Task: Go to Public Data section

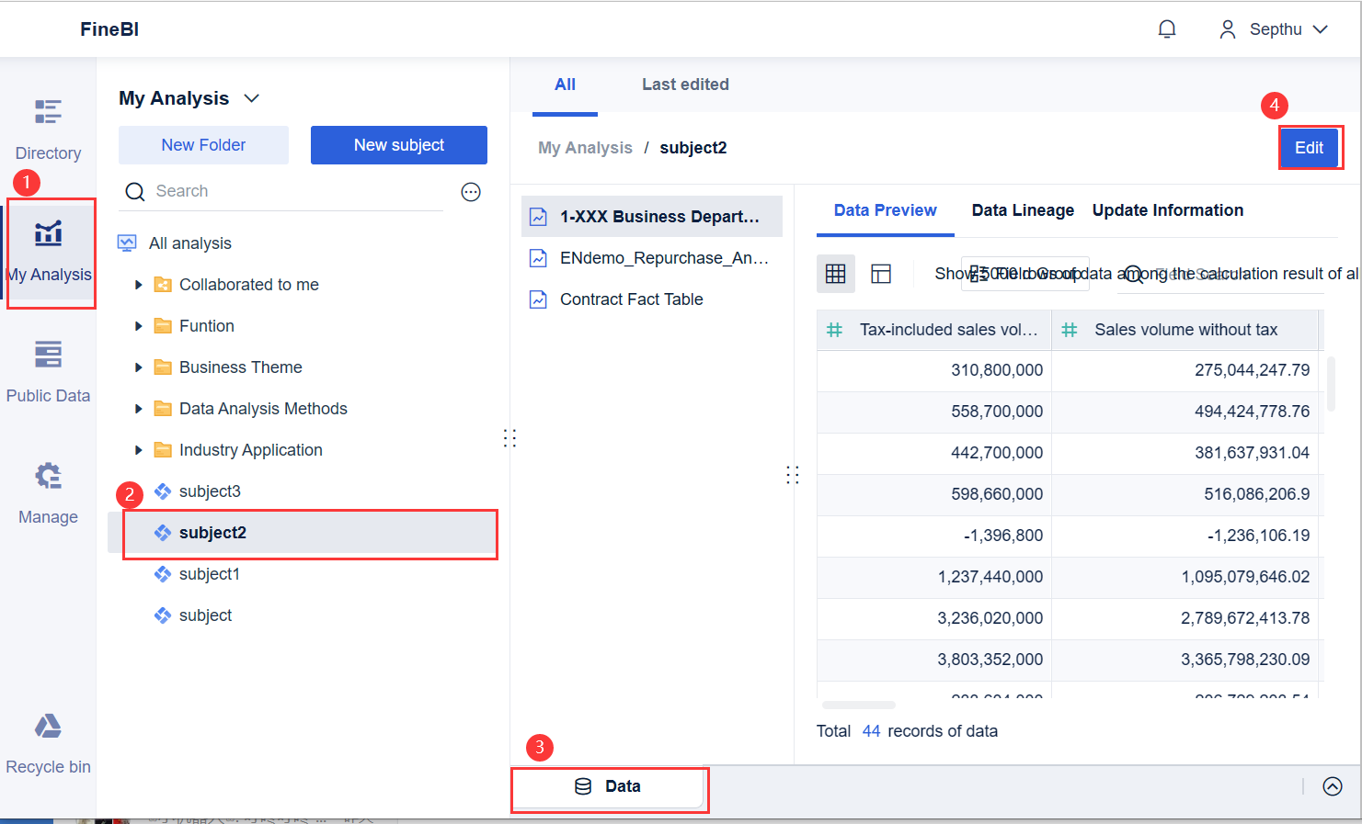Action: click(48, 371)
